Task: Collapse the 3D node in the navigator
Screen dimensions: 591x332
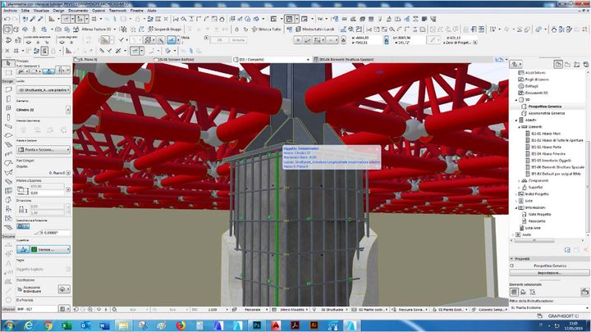Action: point(516,100)
